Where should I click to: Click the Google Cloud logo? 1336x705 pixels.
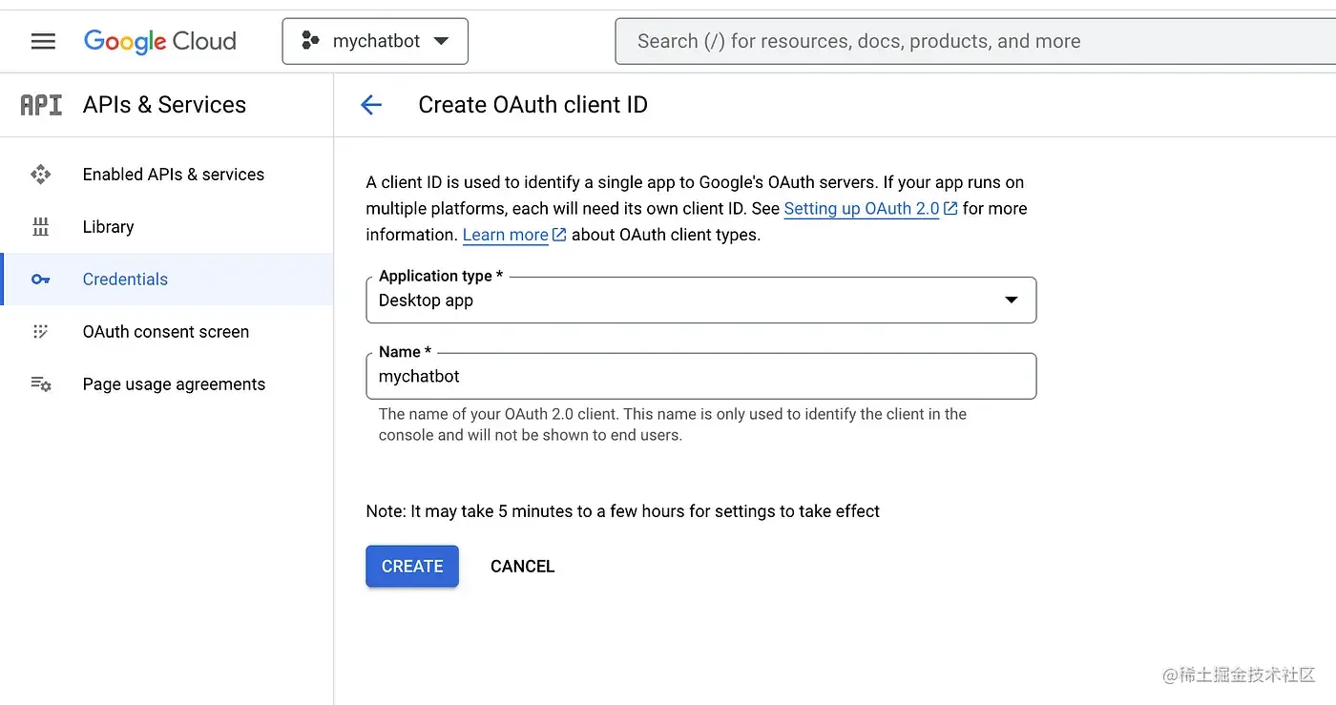160,41
